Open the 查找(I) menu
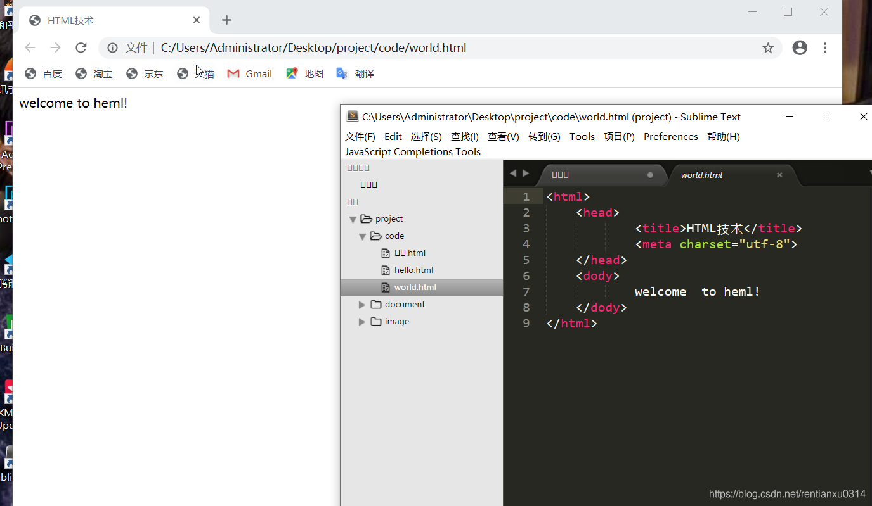This screenshot has width=872, height=506. [465, 136]
